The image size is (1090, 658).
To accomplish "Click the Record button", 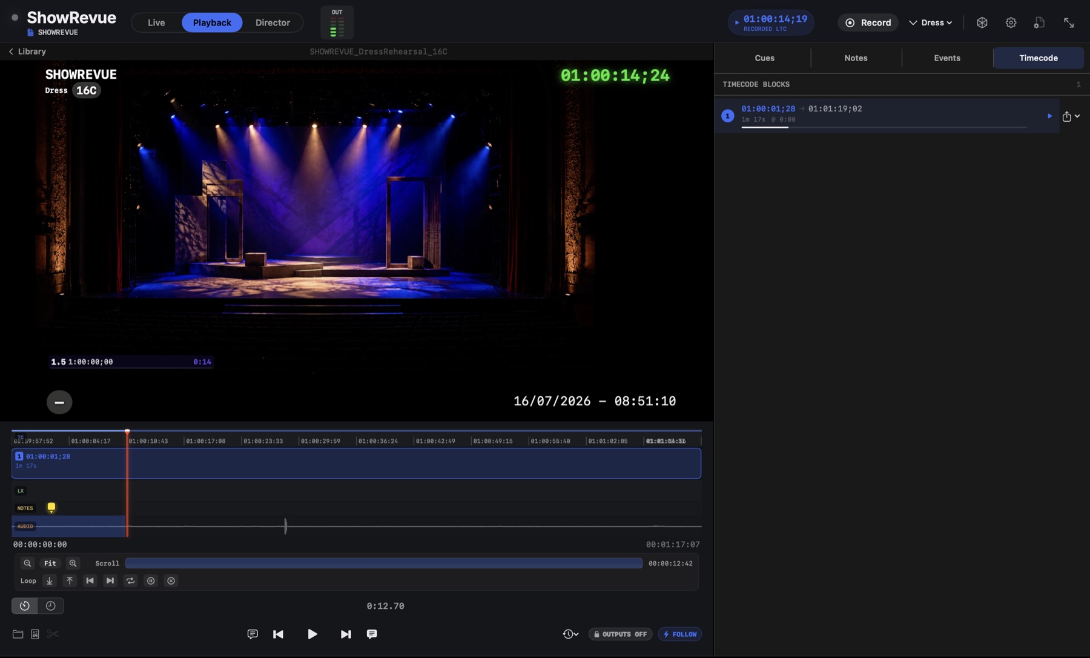I will 868,22.
